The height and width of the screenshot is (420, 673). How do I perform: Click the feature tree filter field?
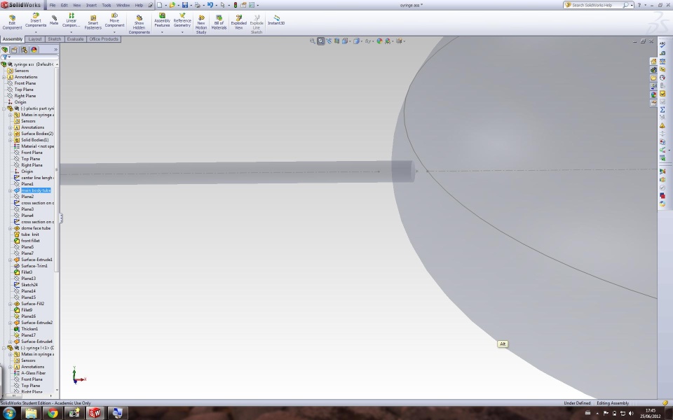[x=30, y=57]
